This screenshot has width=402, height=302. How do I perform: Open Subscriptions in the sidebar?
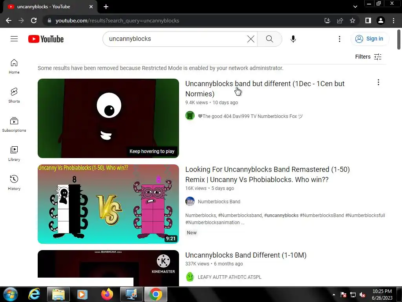14,125
